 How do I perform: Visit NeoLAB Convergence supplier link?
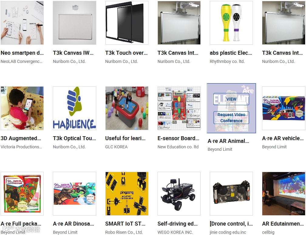click(22, 61)
